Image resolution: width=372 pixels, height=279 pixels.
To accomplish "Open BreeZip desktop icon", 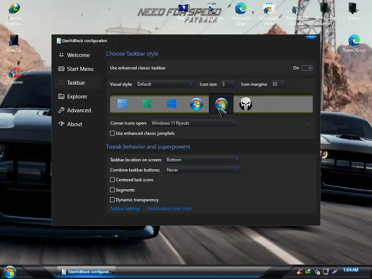I will pos(14,44).
